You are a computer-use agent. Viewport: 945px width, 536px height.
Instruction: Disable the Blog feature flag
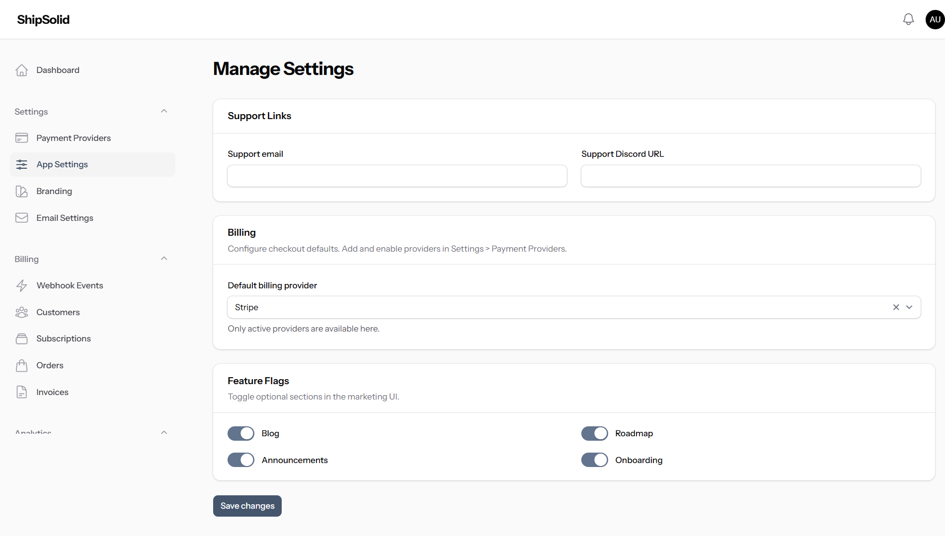tap(241, 433)
